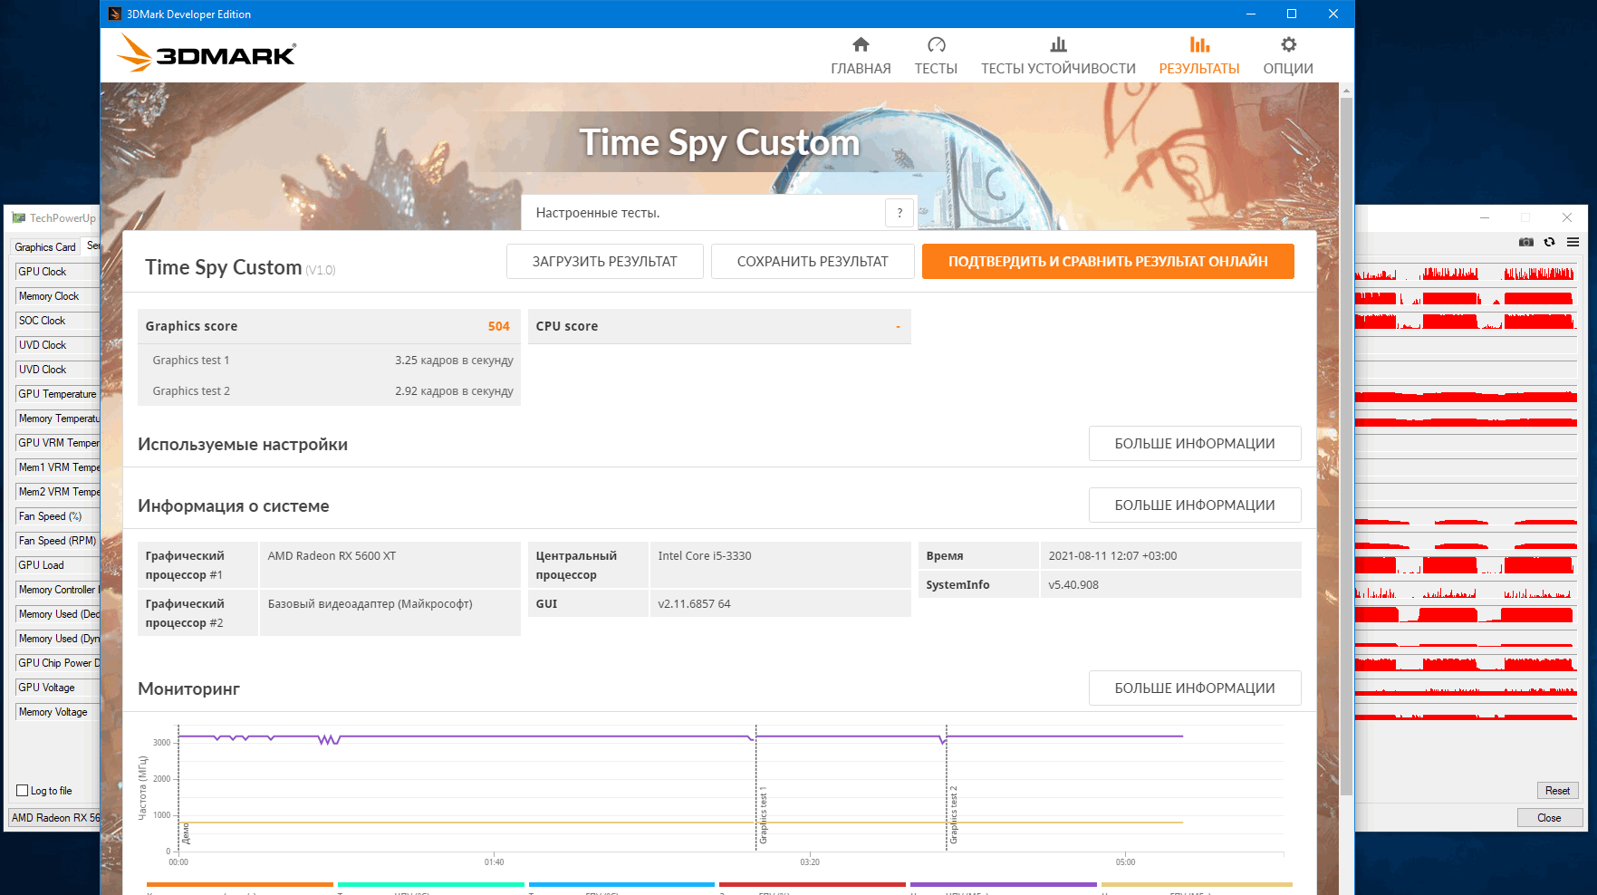Click the GPU Load red sensor graph
The width and height of the screenshot is (1597, 895).
pos(1466,565)
